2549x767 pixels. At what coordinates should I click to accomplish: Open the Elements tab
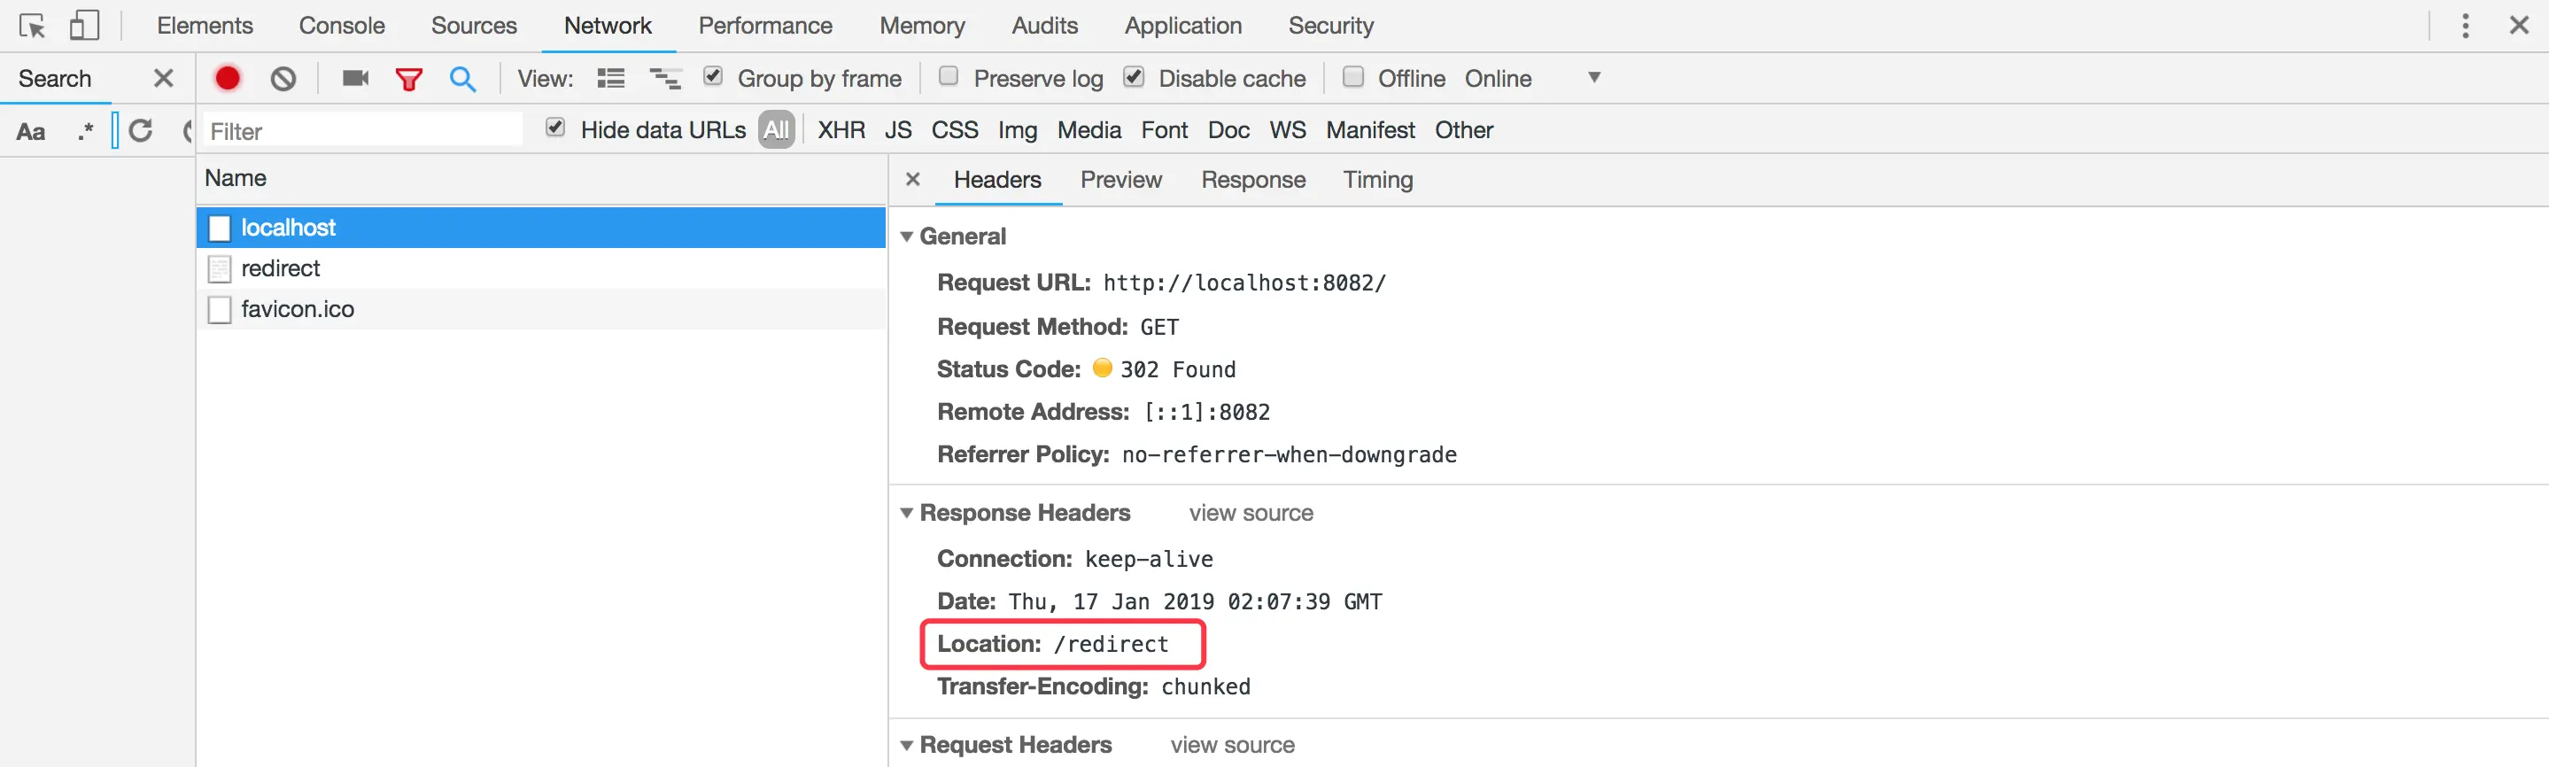coord(205,26)
